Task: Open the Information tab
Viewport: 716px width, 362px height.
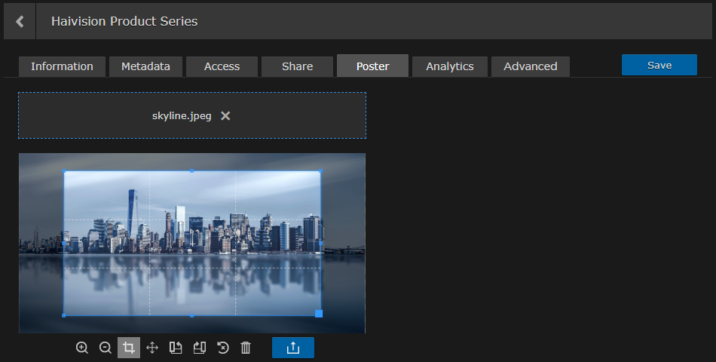Action: (x=62, y=66)
